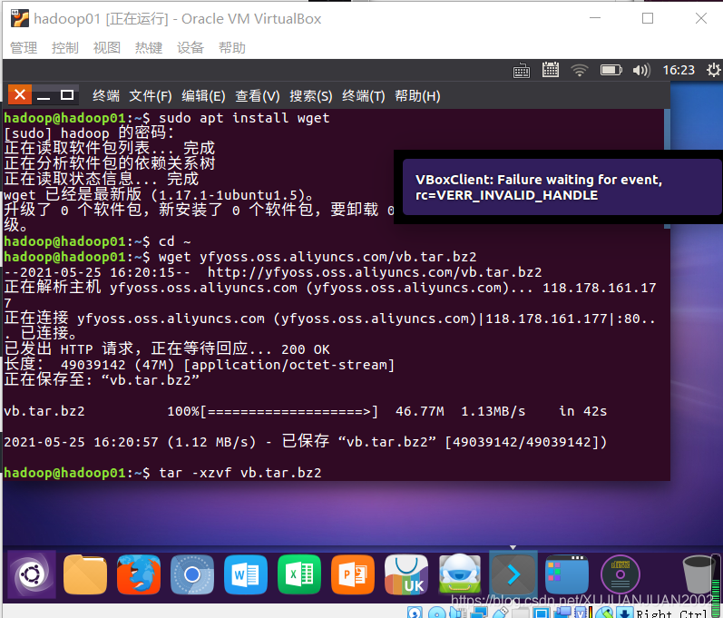Click the 16:23 clock in the panel
The height and width of the screenshot is (618, 723).
point(679,70)
